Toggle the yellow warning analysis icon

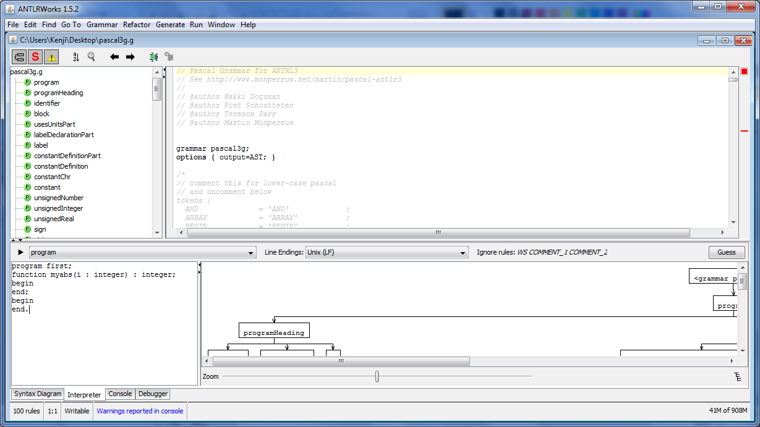pos(51,57)
